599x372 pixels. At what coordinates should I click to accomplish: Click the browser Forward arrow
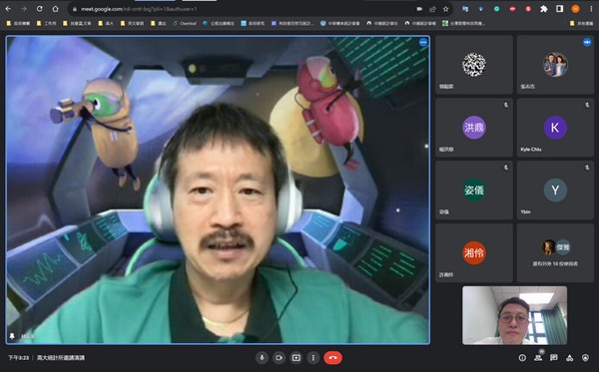(24, 9)
